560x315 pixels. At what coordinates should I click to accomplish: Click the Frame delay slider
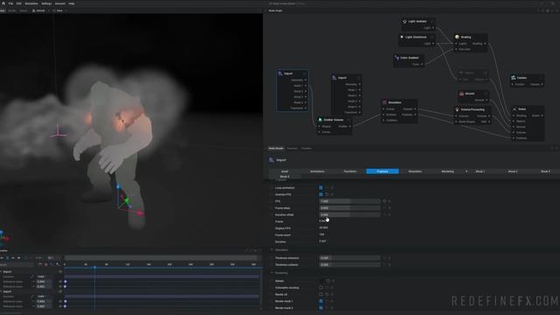click(x=350, y=208)
